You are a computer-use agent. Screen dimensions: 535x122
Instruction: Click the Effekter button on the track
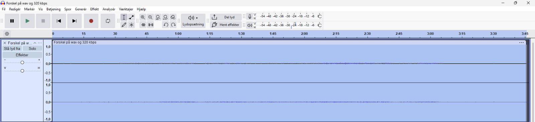tap(22, 55)
